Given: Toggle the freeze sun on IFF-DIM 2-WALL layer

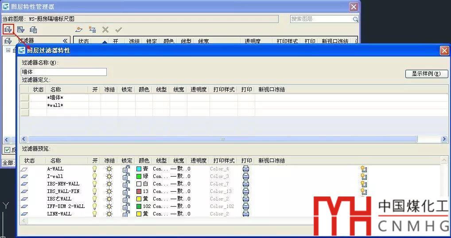Looking at the screenshot, I should (109, 206).
